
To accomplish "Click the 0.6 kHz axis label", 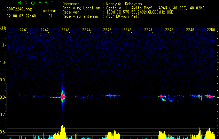I will tap(3, 132).
